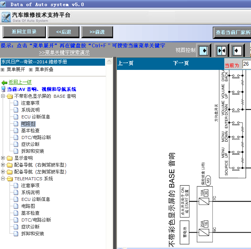Click 菜单展开 to expand menu
This screenshot has height=249, width=251.
(x=16, y=70)
